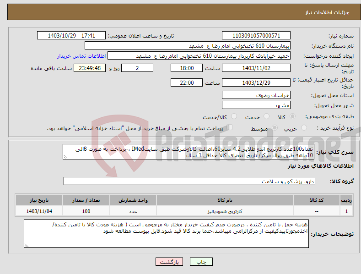
Task: Click the resize handle of the description textarea
Action: point(65,157)
